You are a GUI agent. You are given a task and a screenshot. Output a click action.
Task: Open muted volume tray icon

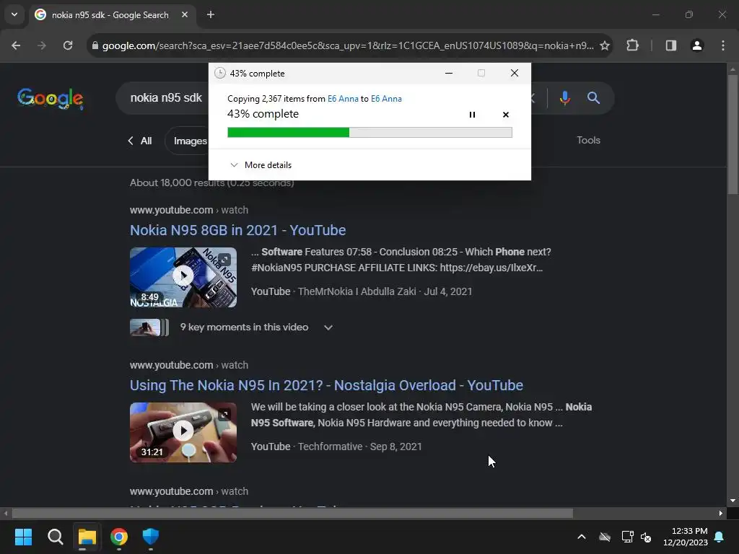tap(646, 537)
